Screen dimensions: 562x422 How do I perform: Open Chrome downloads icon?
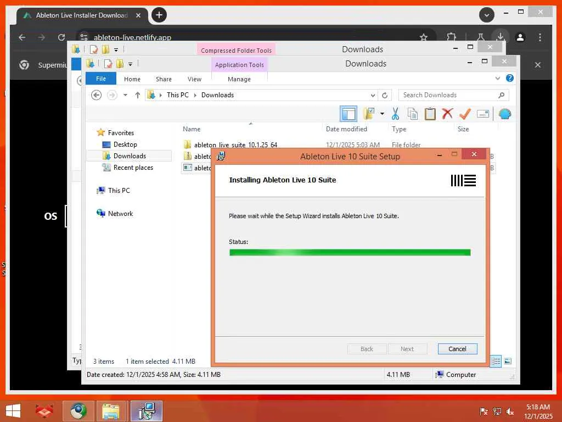[501, 37]
